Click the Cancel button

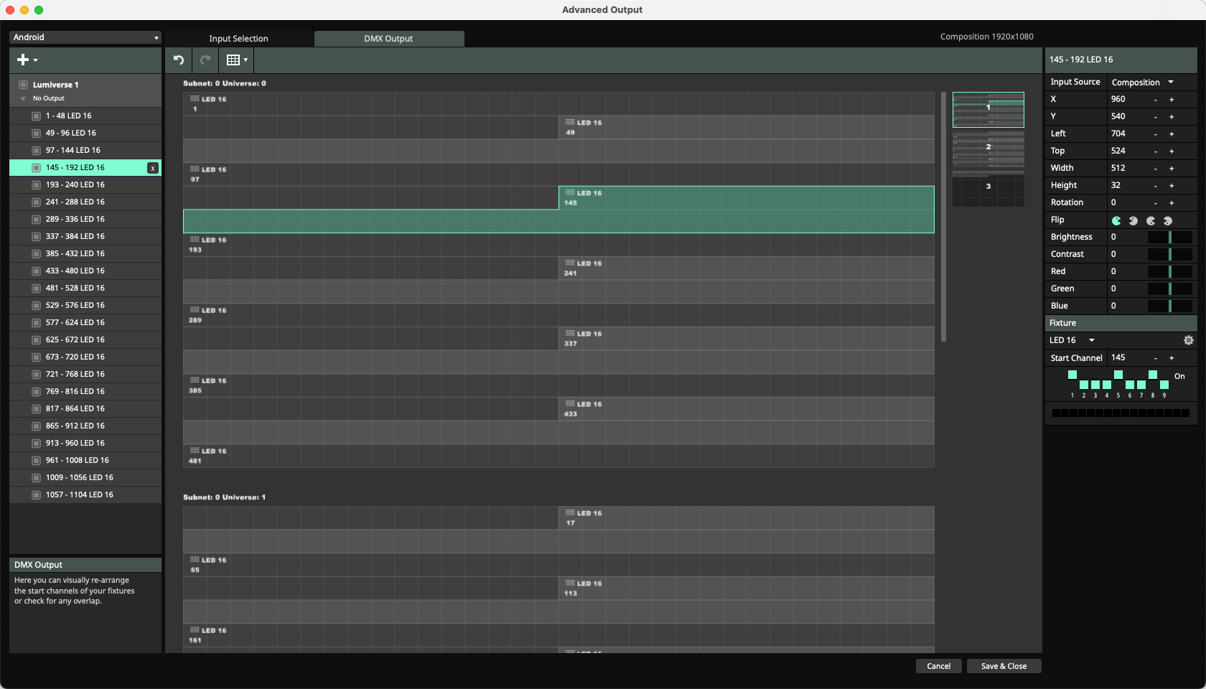pos(938,666)
